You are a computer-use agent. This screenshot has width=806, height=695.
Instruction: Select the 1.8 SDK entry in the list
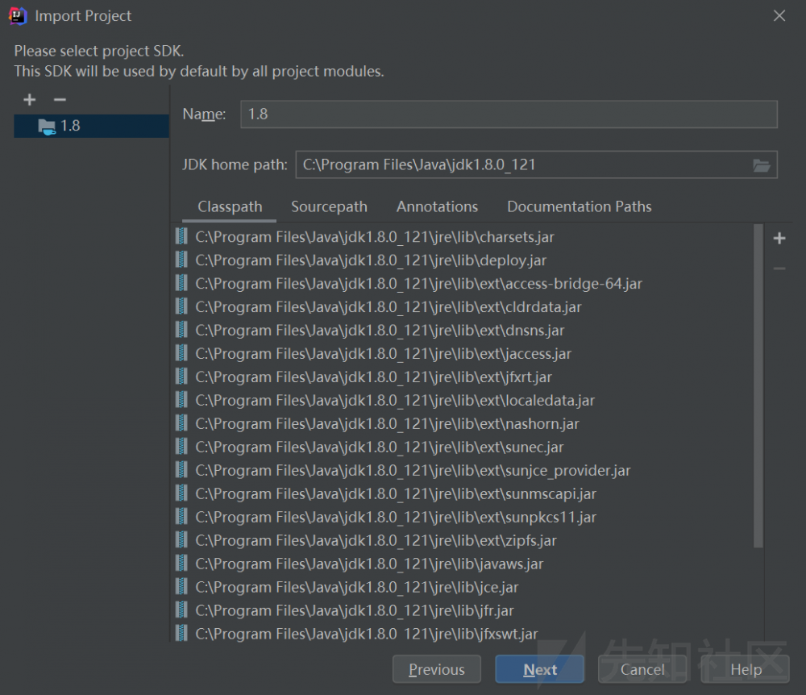click(x=92, y=126)
